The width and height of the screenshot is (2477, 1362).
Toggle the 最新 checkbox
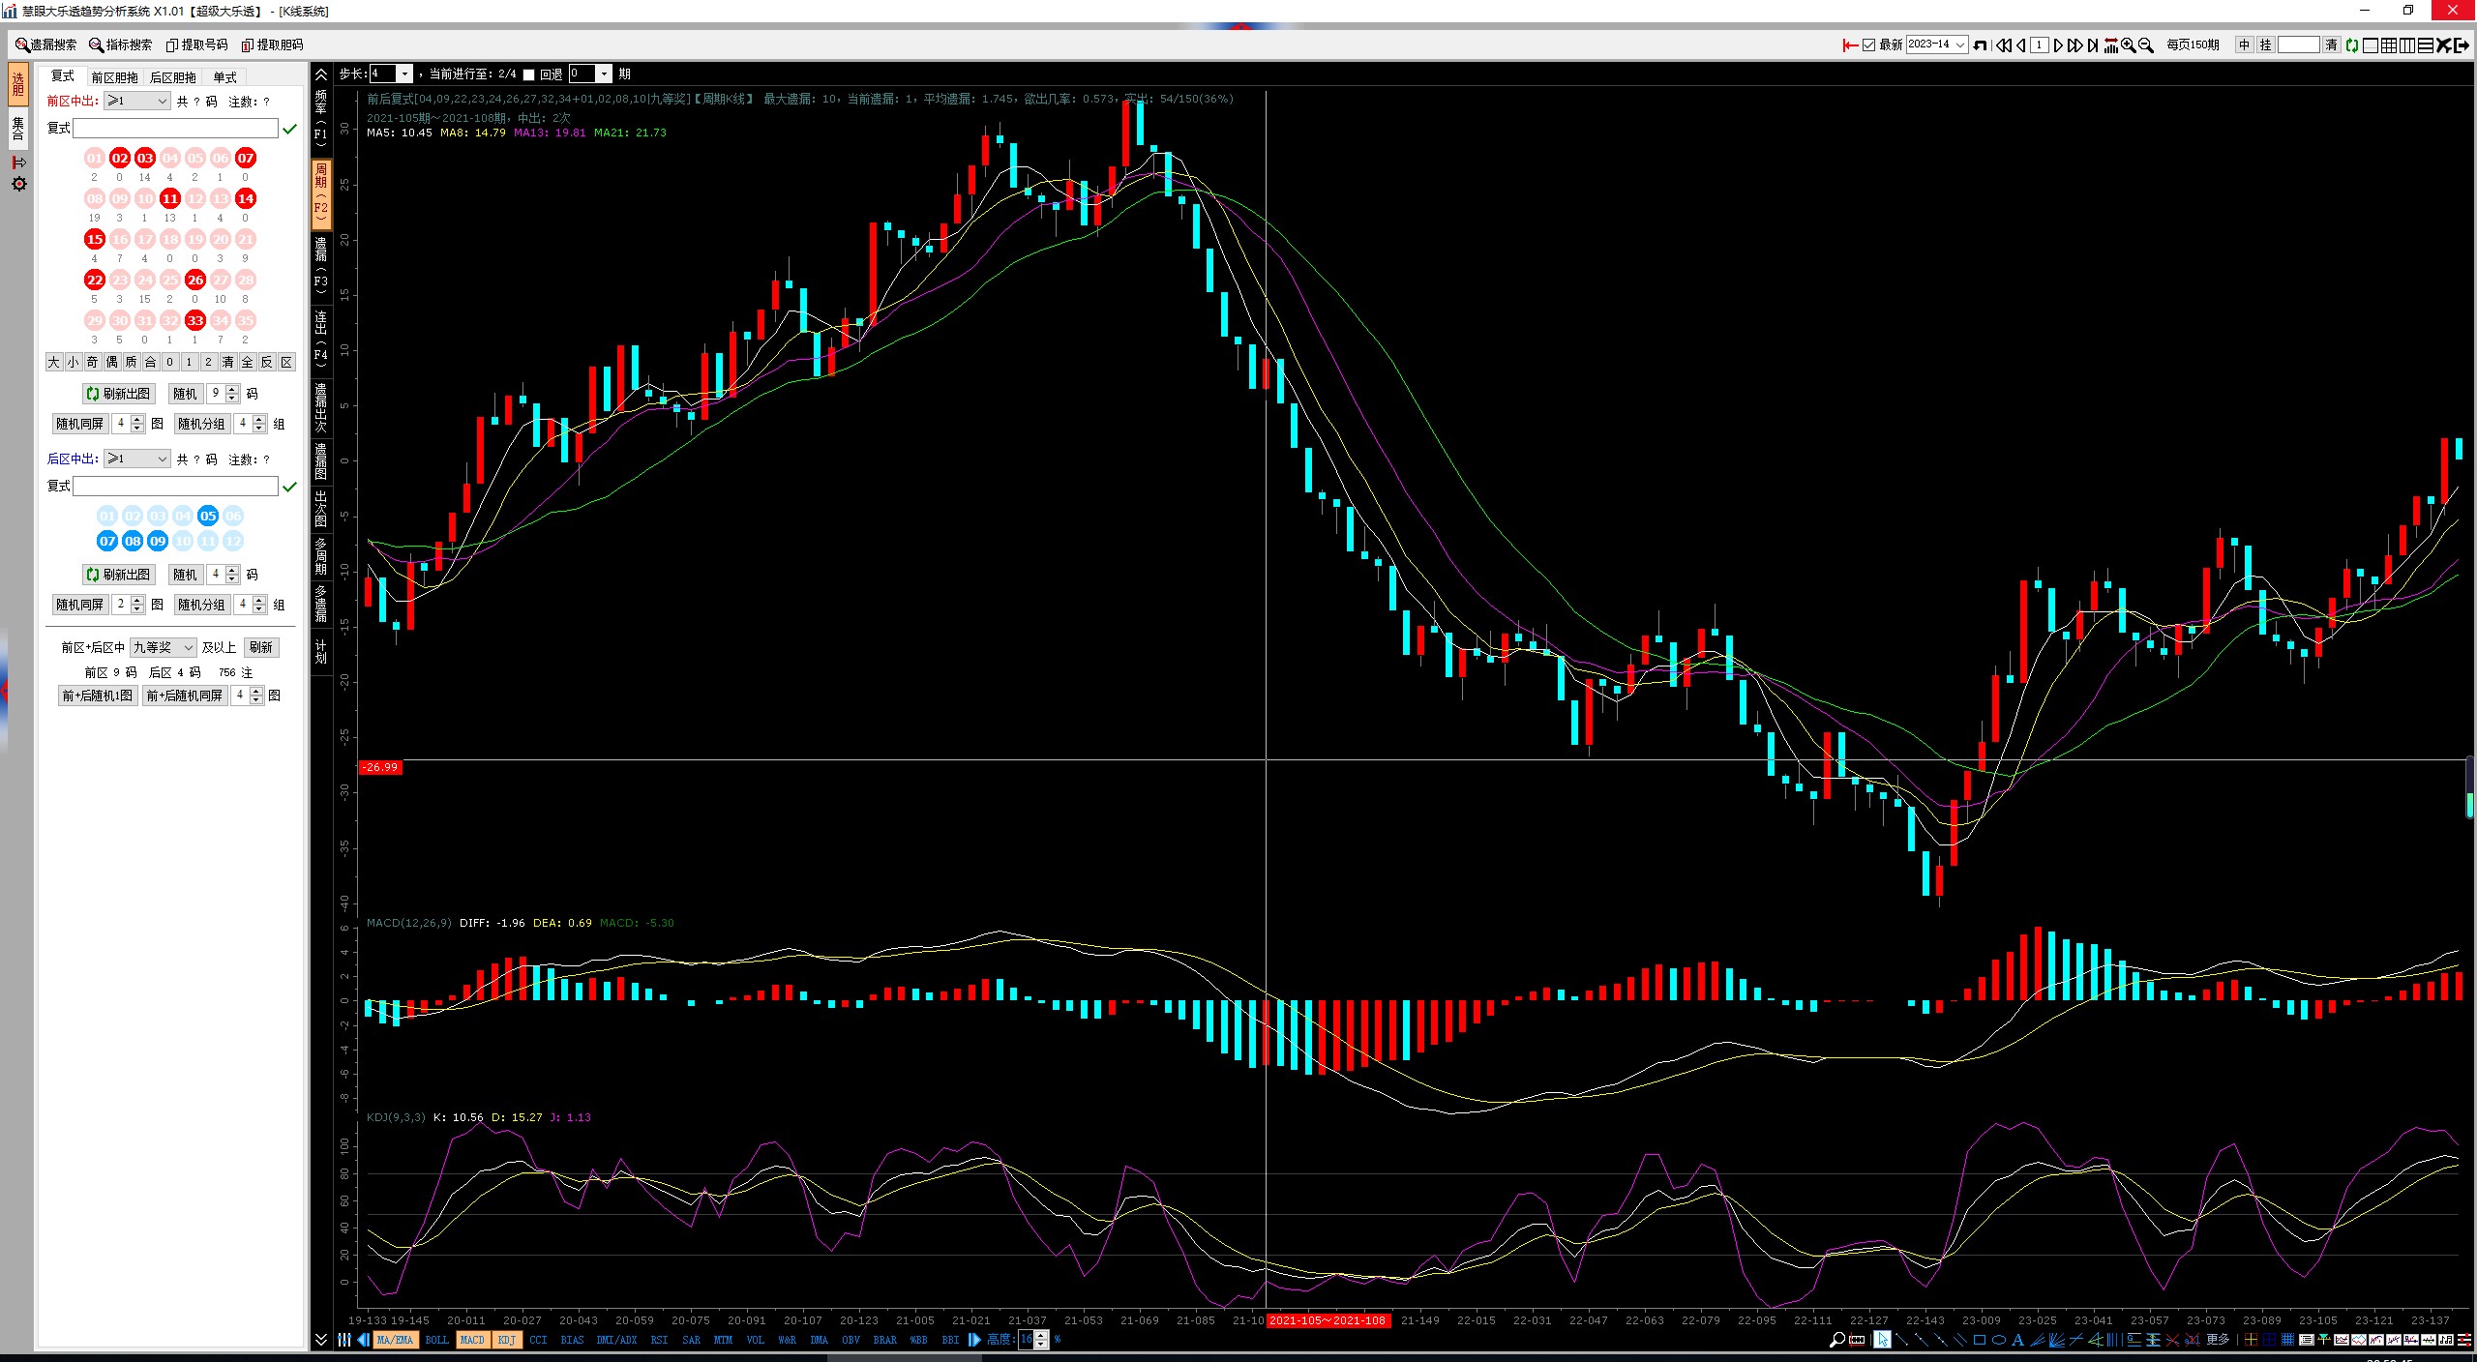(1868, 45)
